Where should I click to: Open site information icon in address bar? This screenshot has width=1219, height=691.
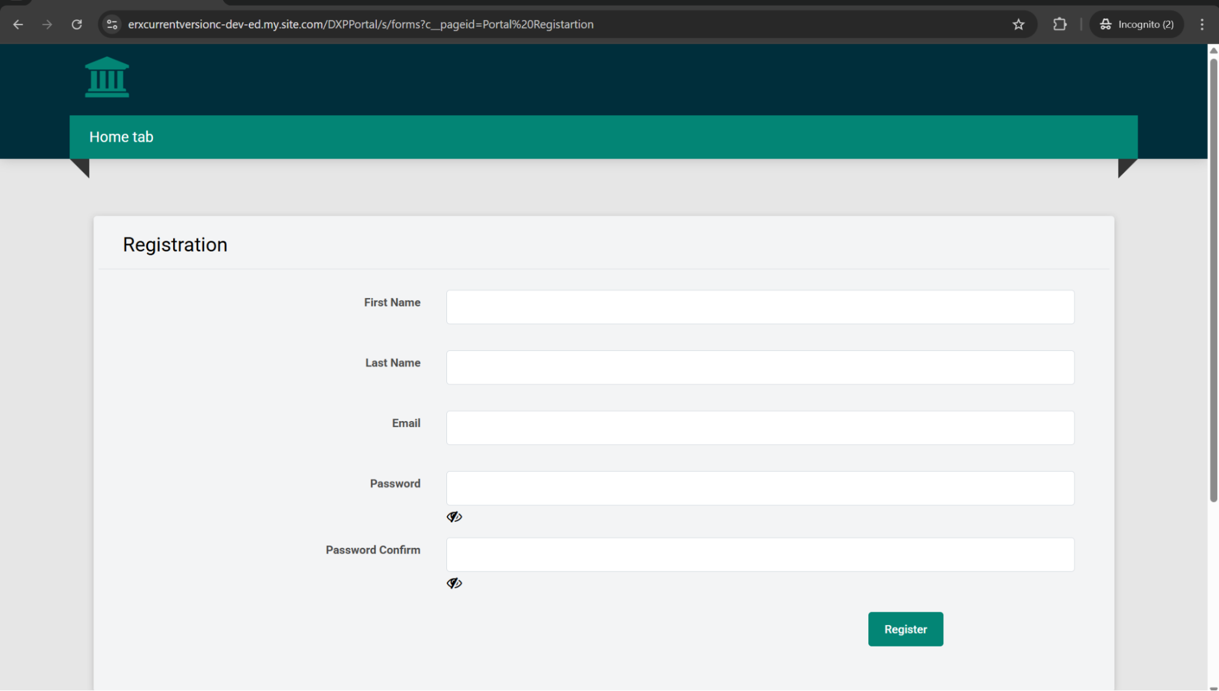pos(112,24)
